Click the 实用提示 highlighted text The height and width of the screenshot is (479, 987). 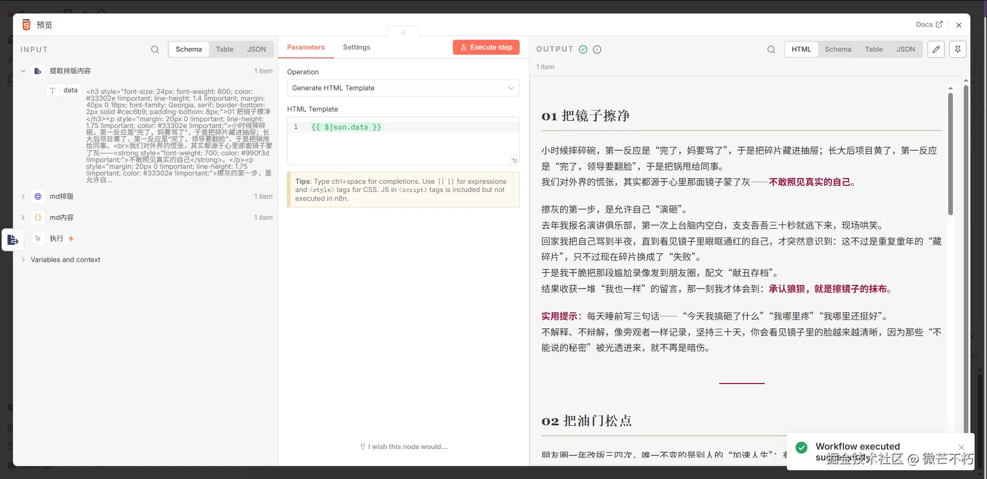(x=559, y=316)
